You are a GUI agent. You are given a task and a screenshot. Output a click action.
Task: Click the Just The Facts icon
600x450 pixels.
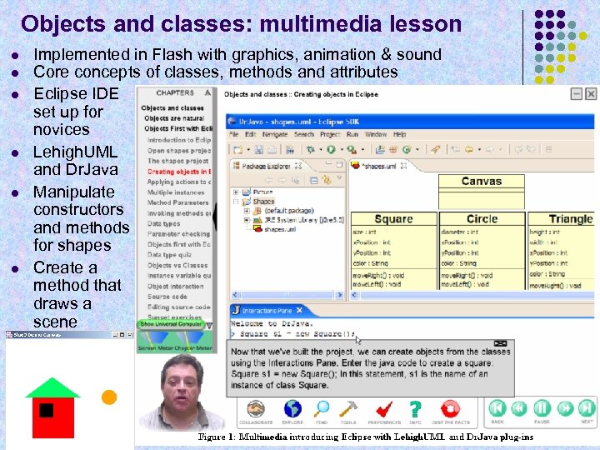[450, 409]
